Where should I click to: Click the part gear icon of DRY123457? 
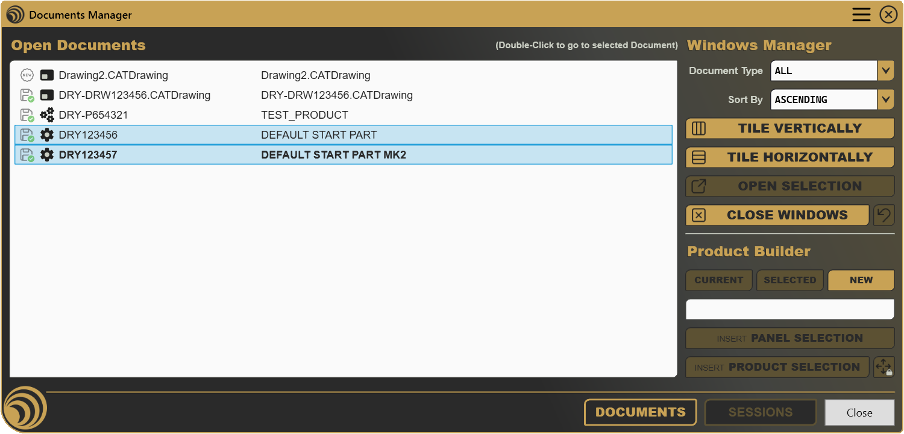[x=47, y=155]
